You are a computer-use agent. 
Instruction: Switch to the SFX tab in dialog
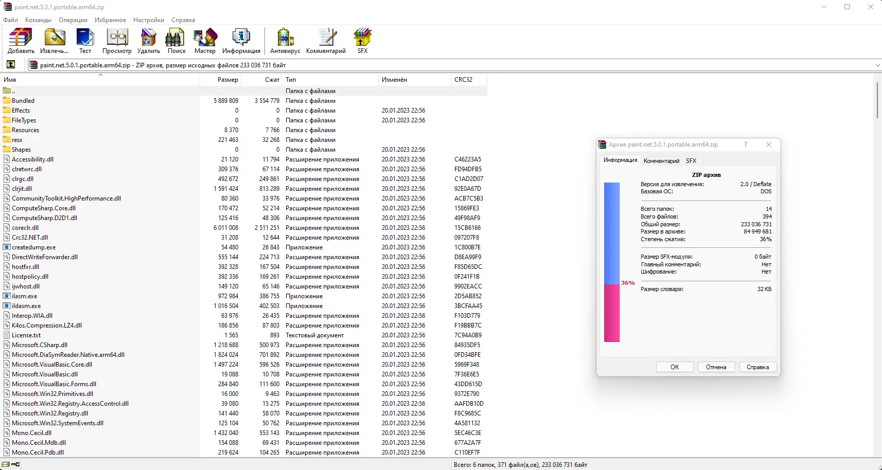click(x=691, y=161)
